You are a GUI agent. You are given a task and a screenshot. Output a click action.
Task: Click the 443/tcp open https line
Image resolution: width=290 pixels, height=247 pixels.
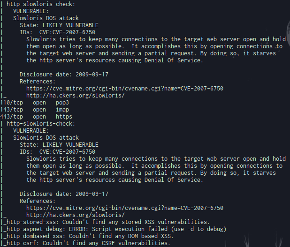[x=36, y=117]
